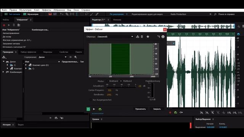Switch to the Набор эффектов tab

click(x=28, y=52)
